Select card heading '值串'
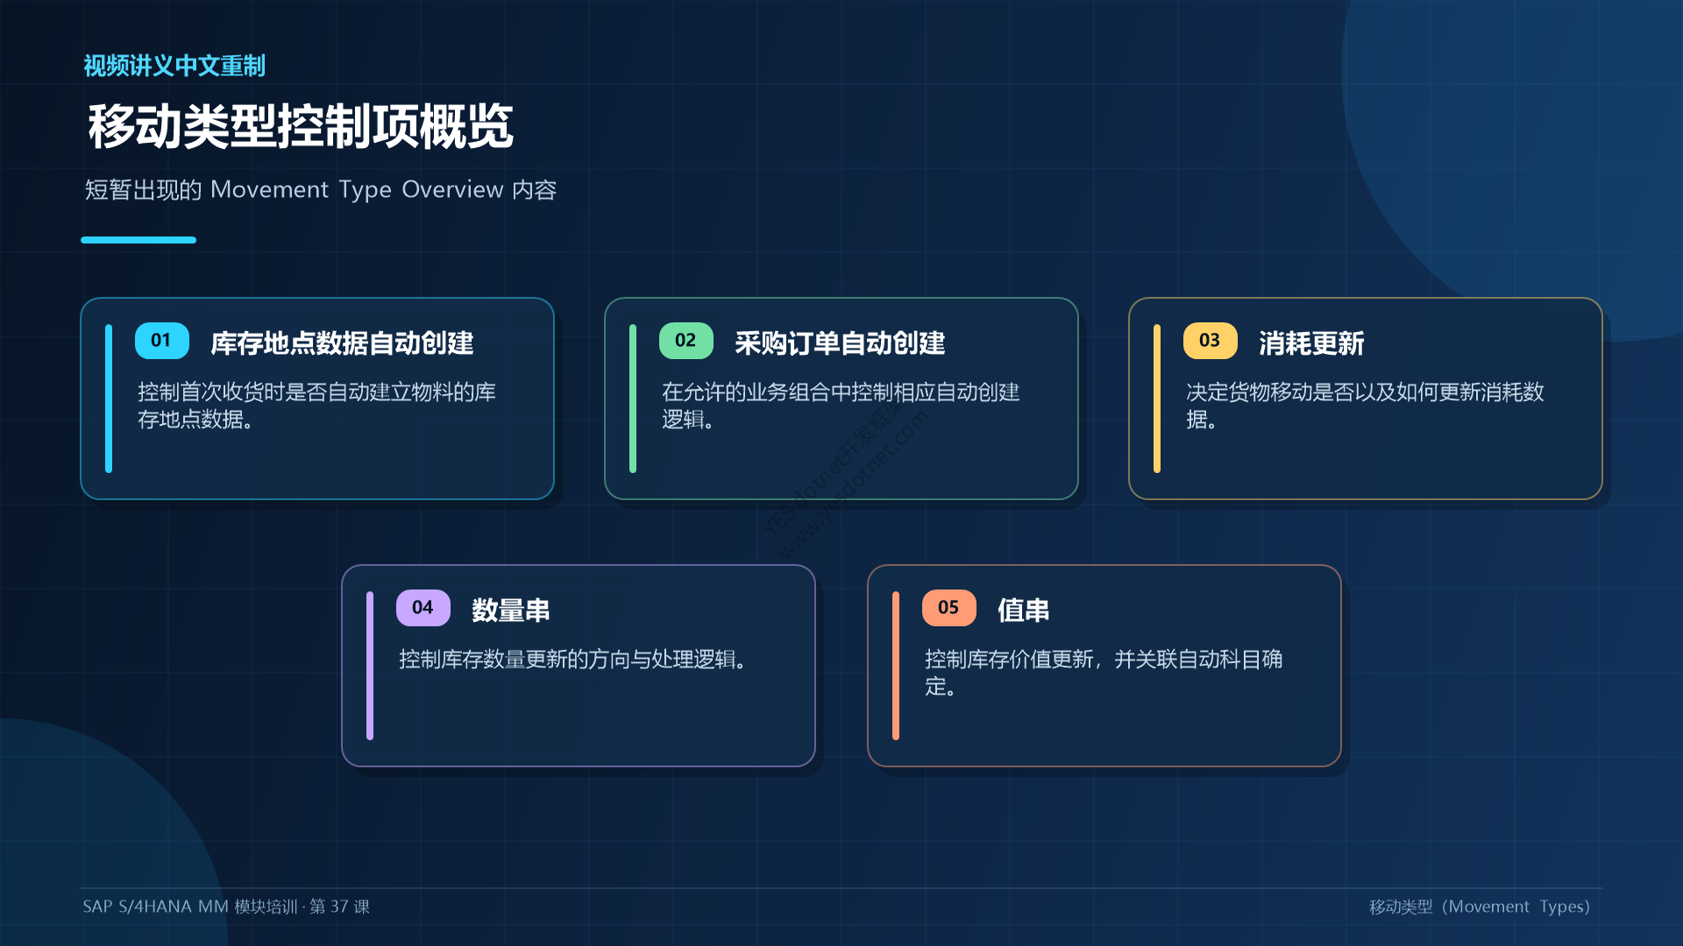 coord(1024,610)
